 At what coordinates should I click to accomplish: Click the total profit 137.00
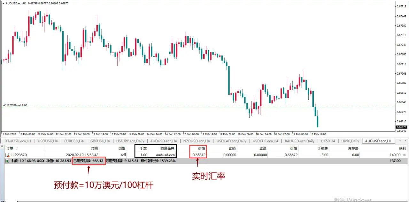pyautogui.click(x=395, y=161)
